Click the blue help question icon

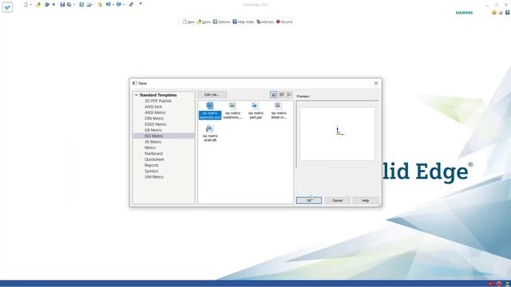pyautogui.click(x=508, y=13)
